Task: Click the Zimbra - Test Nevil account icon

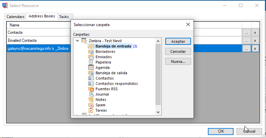Action: pos(84,41)
